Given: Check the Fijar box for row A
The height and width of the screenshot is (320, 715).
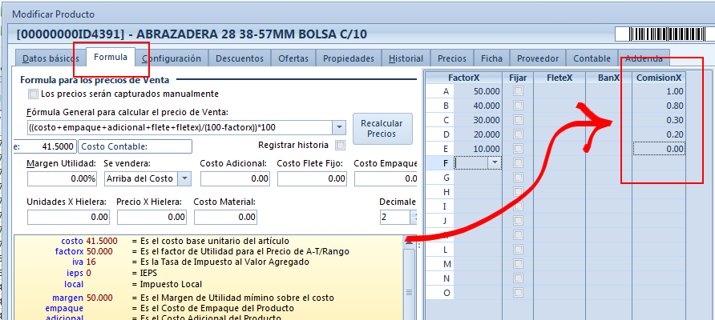Looking at the screenshot, I should click(518, 92).
